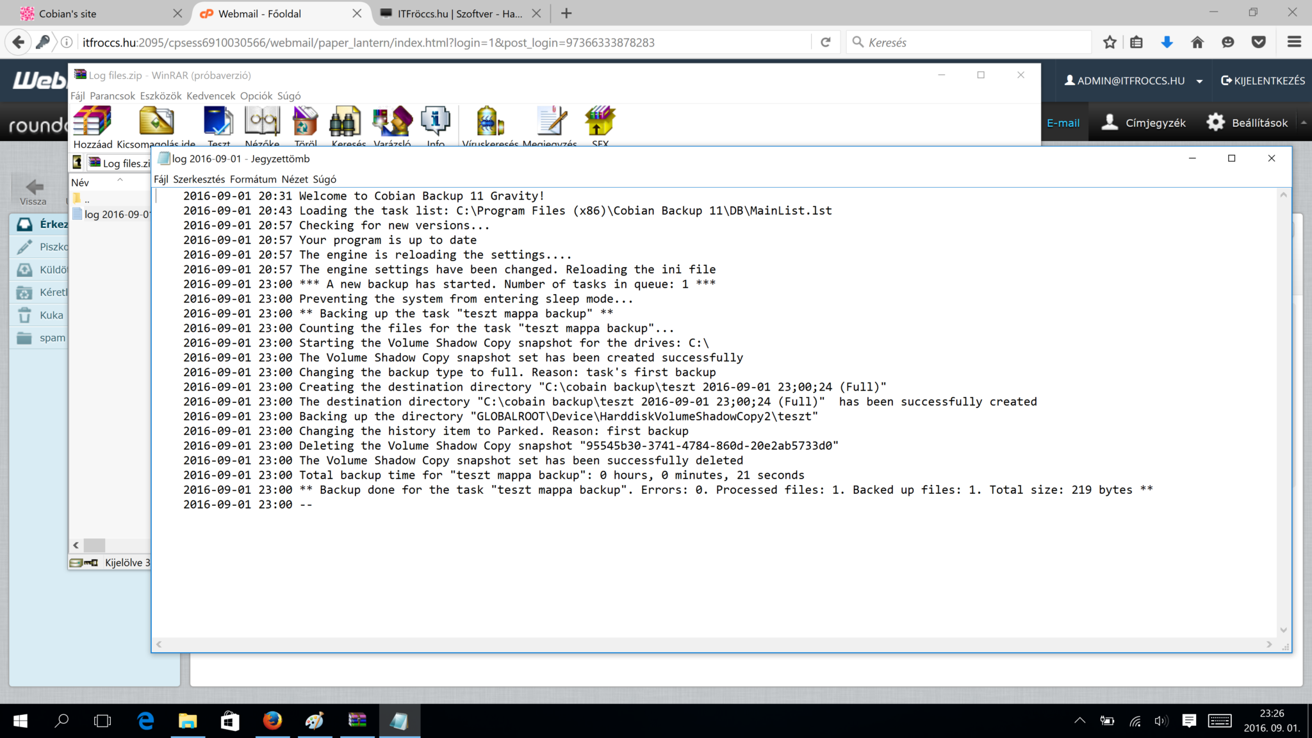This screenshot has width=1312, height=738.
Task: Click the browser address bar URL field
Action: [x=384, y=42]
